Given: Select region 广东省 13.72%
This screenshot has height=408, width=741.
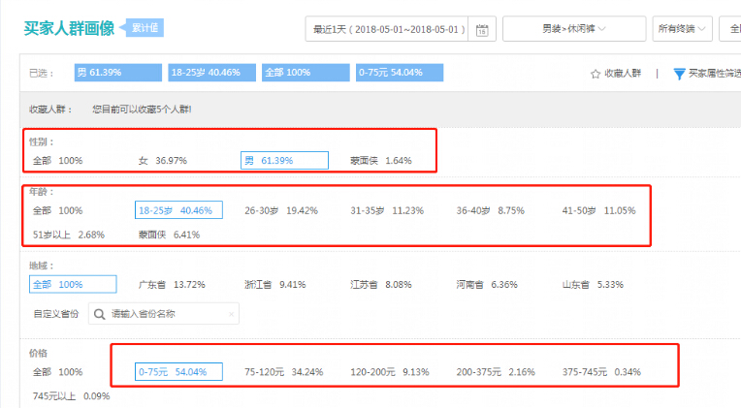Looking at the screenshot, I should [172, 285].
